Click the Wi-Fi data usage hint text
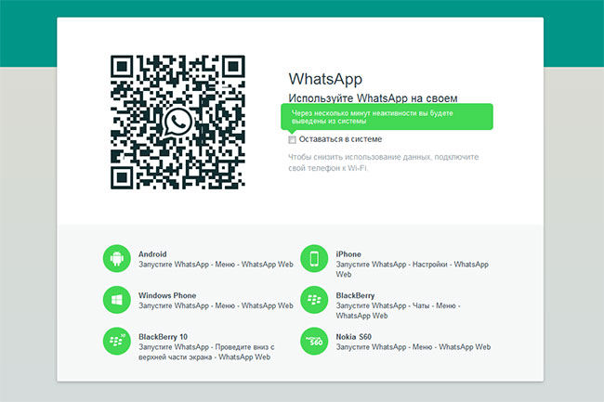Image resolution: width=604 pixels, height=402 pixels. (x=383, y=162)
